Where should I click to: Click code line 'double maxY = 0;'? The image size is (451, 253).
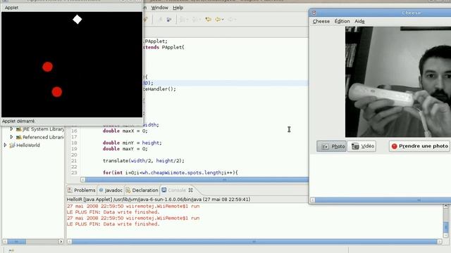(x=125, y=149)
